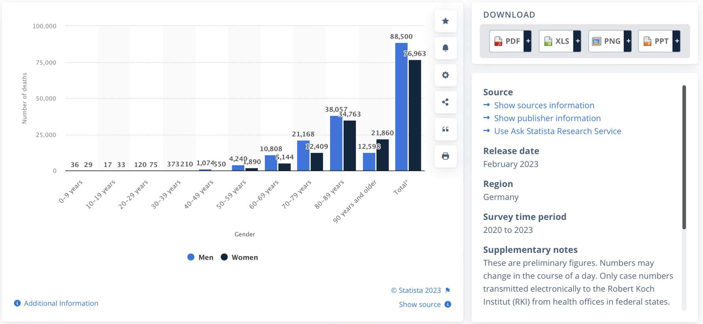Screen dimensions: 703x324
Task: Click Show source link
Action: pyautogui.click(x=419, y=304)
